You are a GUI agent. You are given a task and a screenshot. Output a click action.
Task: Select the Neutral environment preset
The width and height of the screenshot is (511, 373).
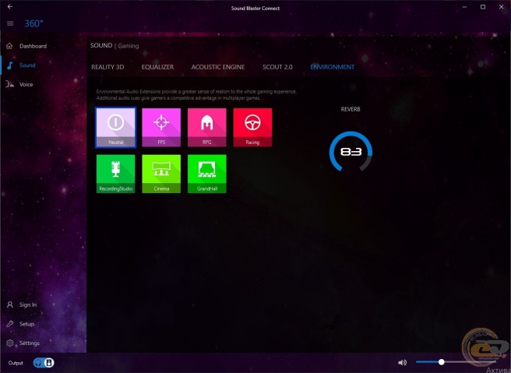click(116, 128)
